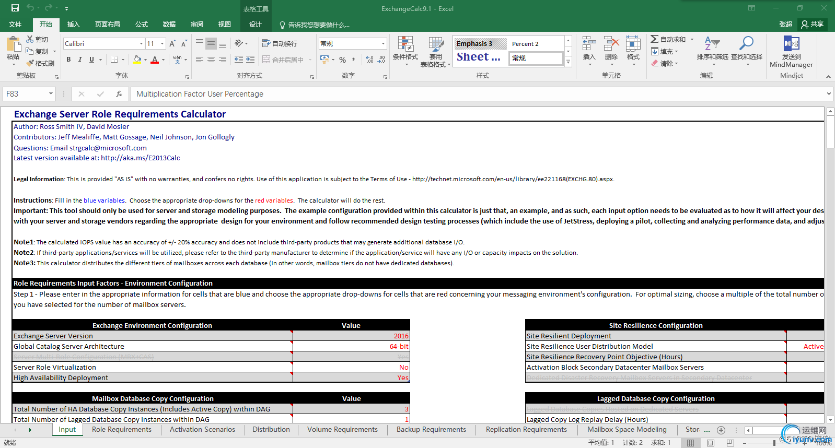Align text left
The height and width of the screenshot is (448, 835).
pos(200,60)
